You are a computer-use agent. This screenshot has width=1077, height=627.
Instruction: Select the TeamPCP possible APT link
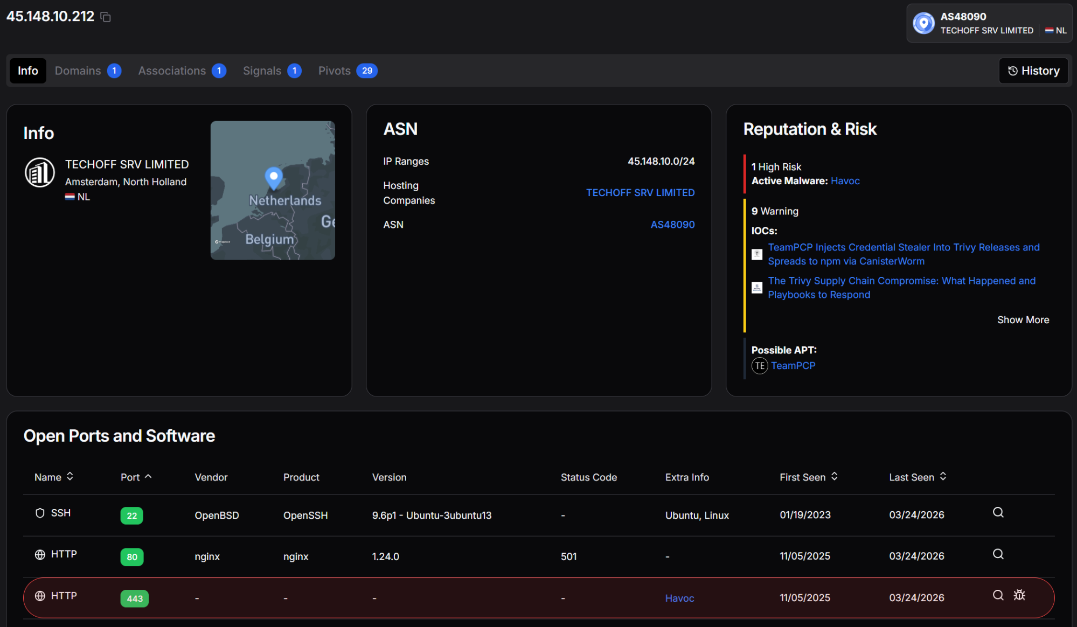[793, 365]
